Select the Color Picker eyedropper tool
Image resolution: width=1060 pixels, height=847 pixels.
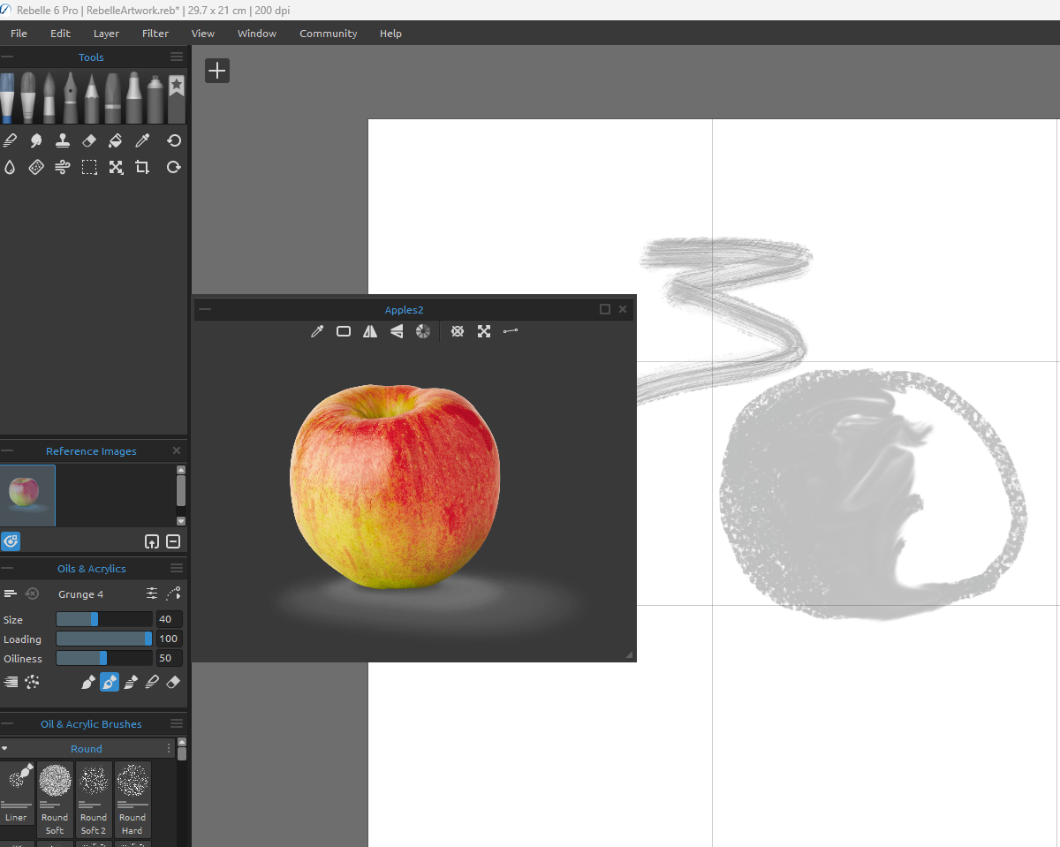[x=142, y=140]
